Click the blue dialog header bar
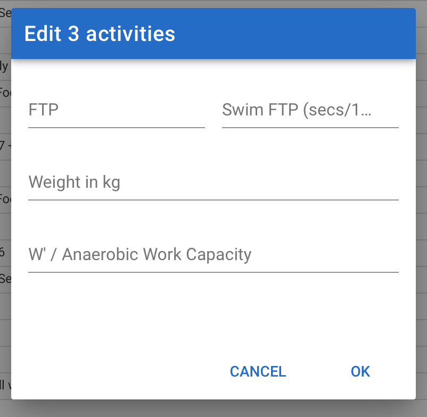Viewport: 427px width, 417px height. [x=213, y=34]
